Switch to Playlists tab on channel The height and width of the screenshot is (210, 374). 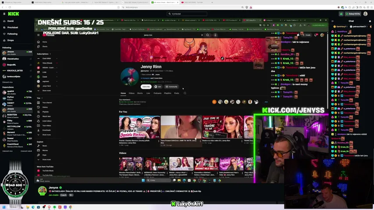(167, 93)
